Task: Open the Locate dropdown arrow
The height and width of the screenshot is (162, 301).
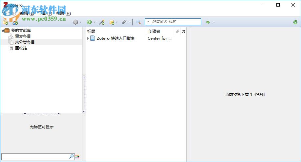Action: coord(213,22)
